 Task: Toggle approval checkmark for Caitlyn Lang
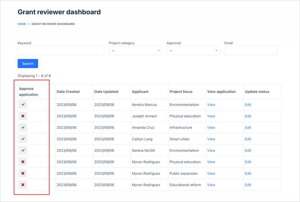coord(23,139)
